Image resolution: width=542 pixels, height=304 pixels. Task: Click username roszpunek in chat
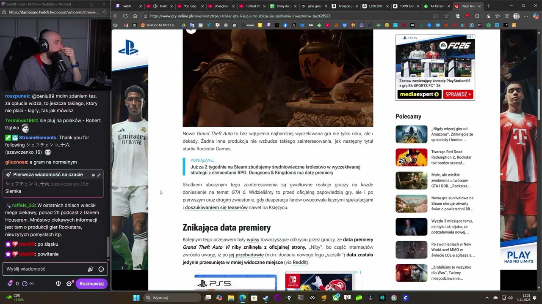[x=17, y=96]
